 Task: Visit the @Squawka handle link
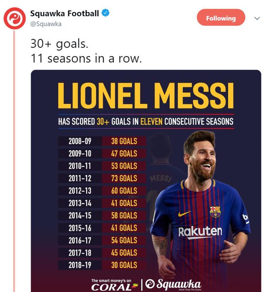tap(46, 24)
